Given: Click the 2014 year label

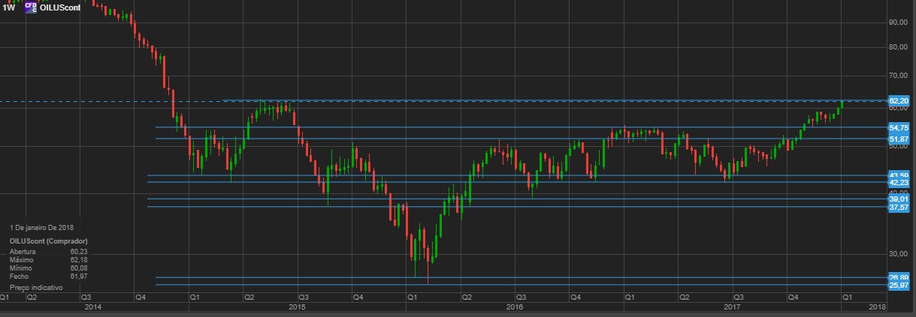Looking at the screenshot, I should coord(93,307).
